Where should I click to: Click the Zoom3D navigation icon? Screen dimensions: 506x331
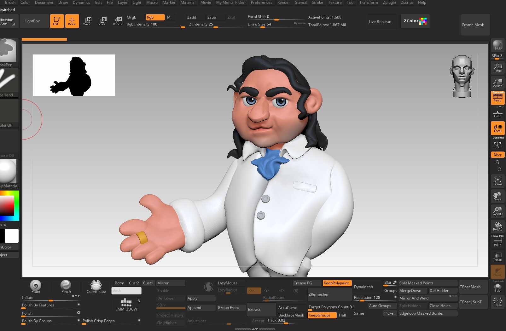point(497,211)
